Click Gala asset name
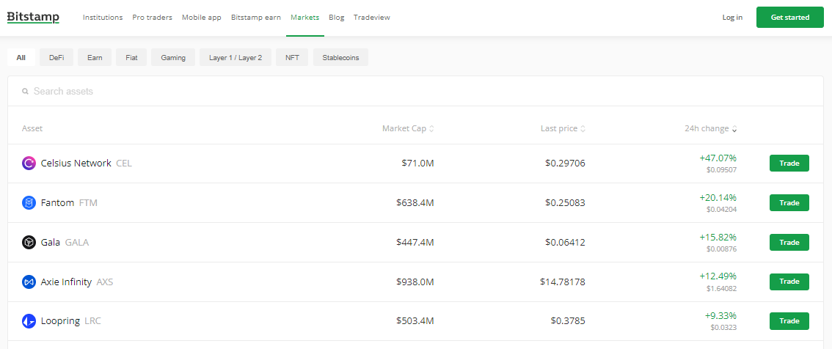This screenshot has width=832, height=349. point(51,243)
